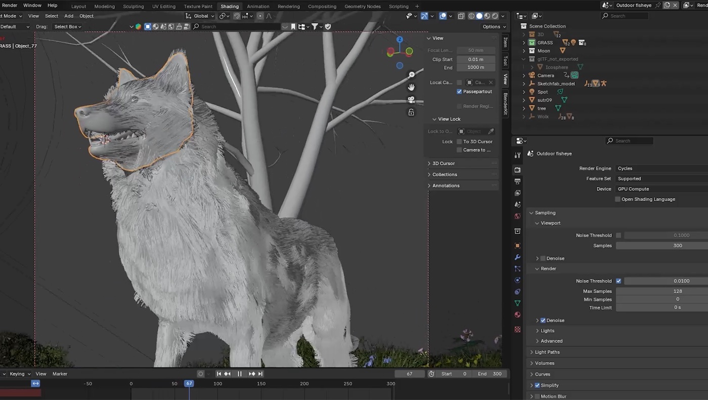The width and height of the screenshot is (708, 400).
Task: Switch to the Geometry Nodes workspace tab
Action: point(363,7)
